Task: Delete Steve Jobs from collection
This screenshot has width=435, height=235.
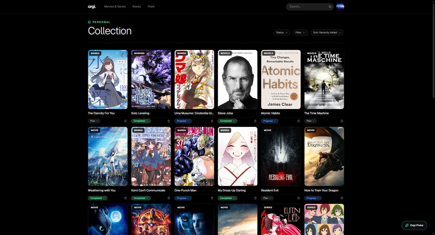Action: click(x=255, y=121)
